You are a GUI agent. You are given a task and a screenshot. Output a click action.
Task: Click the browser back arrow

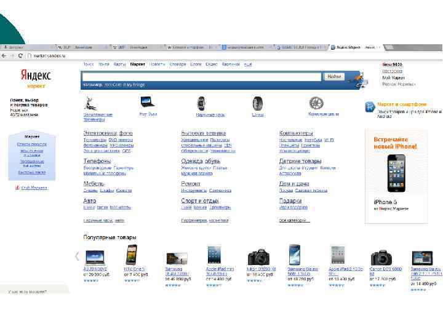click(x=4, y=55)
